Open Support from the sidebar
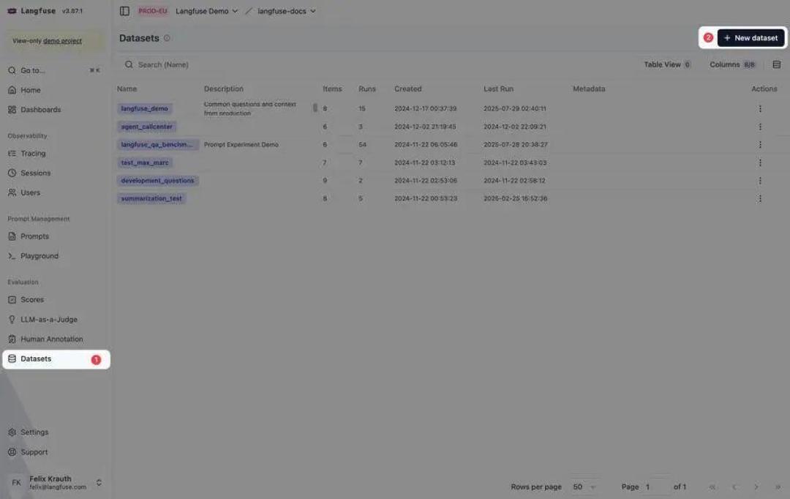The image size is (790, 499). pyautogui.click(x=54, y=452)
